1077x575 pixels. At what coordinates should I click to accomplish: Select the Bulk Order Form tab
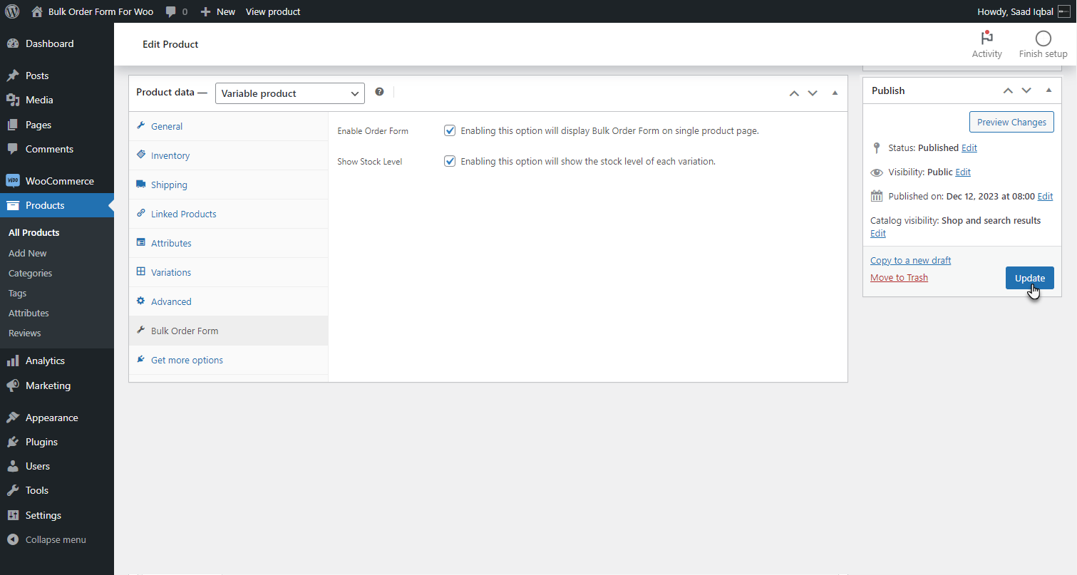228,331
